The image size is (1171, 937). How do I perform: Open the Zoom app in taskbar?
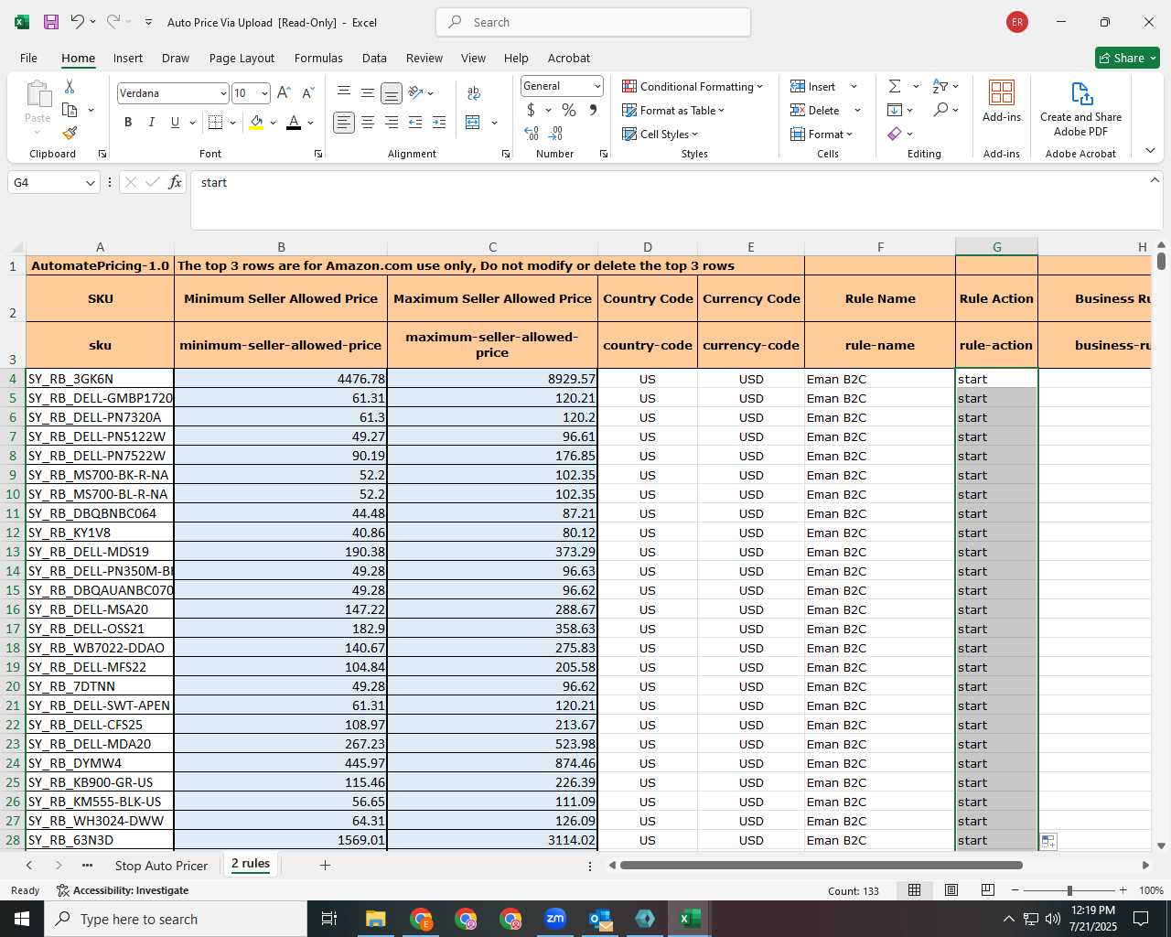coord(555,919)
